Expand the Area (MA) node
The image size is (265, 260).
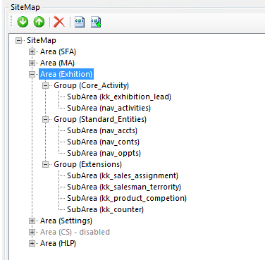tap(32, 63)
